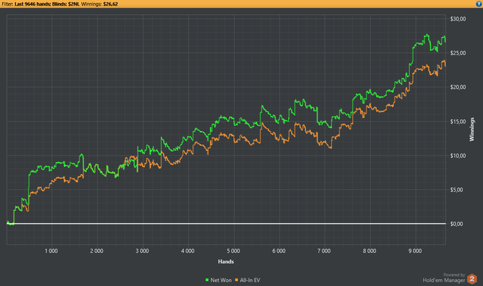This screenshot has height=286, width=483.
Task: Click the Hold'em Manager 2 logo badge
Action: coord(472,279)
